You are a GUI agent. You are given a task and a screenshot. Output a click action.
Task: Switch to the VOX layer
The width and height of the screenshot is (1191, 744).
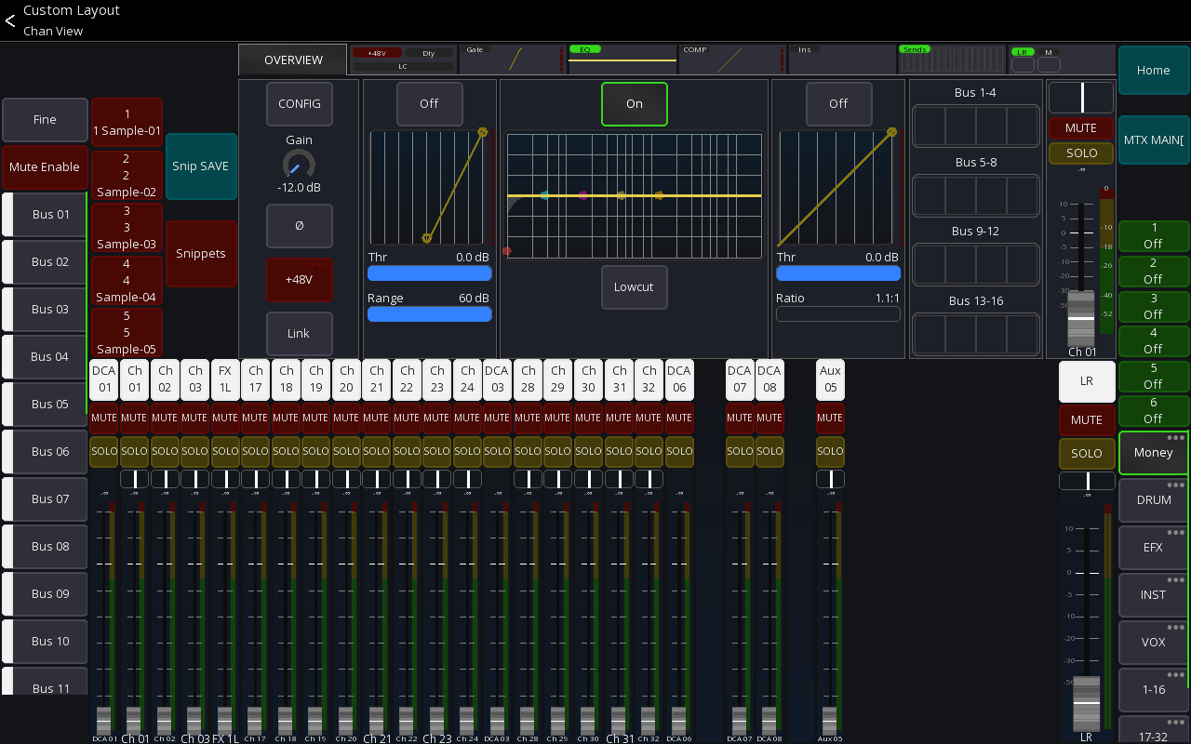pos(1153,643)
